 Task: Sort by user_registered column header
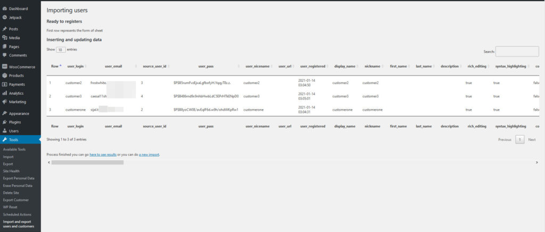coord(313,66)
